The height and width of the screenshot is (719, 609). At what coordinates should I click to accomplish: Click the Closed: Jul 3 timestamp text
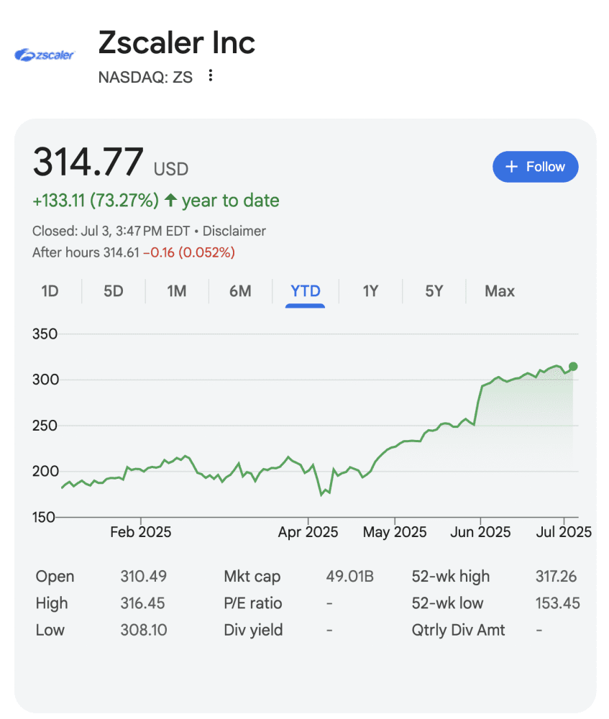[111, 231]
